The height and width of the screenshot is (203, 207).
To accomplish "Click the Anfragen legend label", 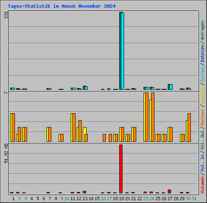I will coord(203,30).
